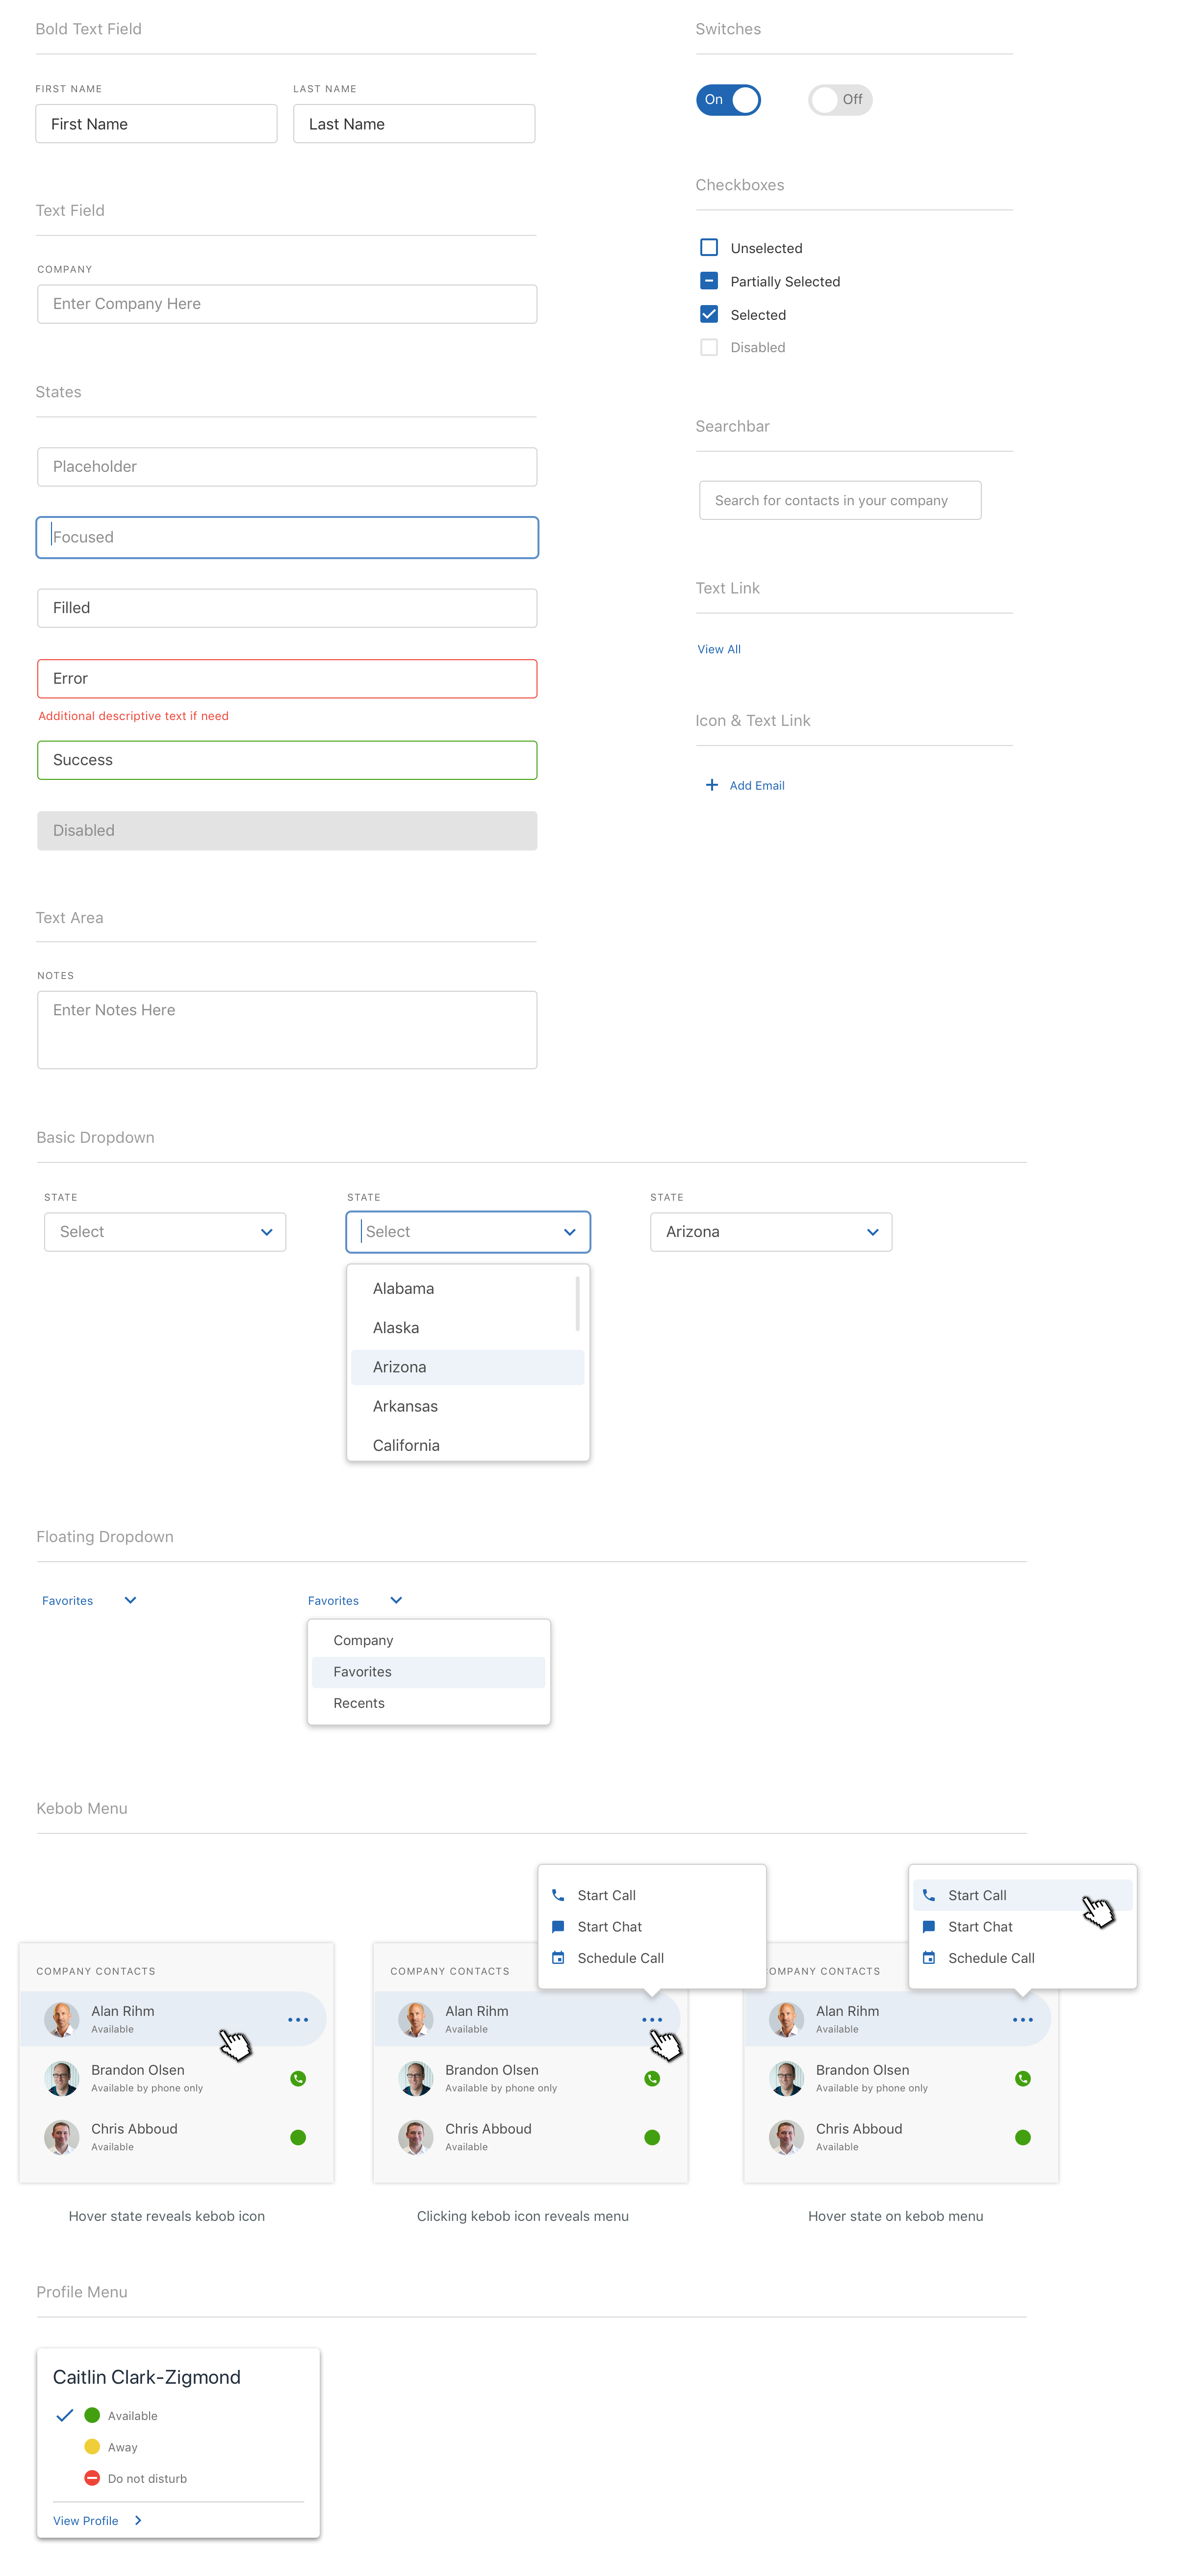Click the chevron next to View Profile
1177x2576 pixels.
click(138, 2521)
